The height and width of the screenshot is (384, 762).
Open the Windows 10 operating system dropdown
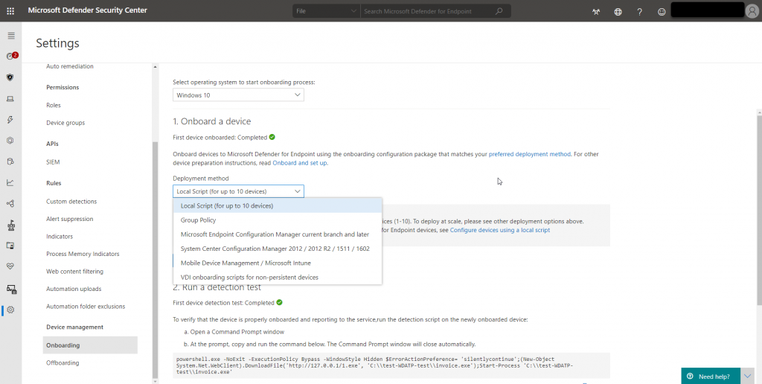[x=238, y=95]
